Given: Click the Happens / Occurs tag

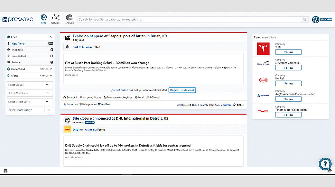Looking at the screenshot, I should (90, 97).
